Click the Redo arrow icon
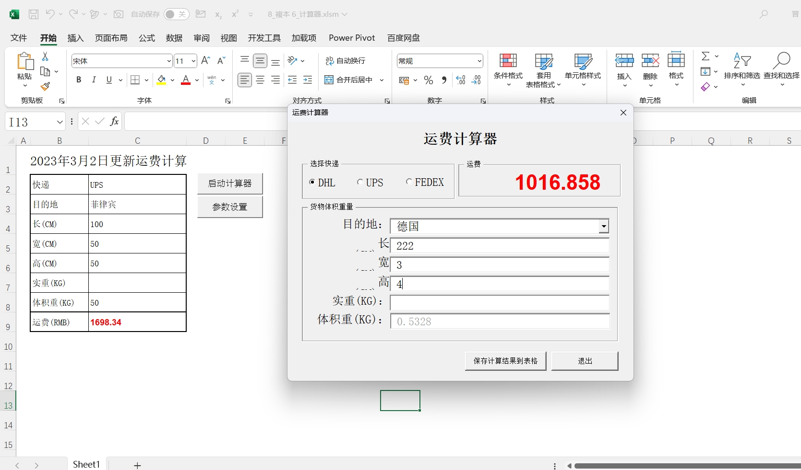Viewport: 801px width, 470px height. click(x=73, y=14)
